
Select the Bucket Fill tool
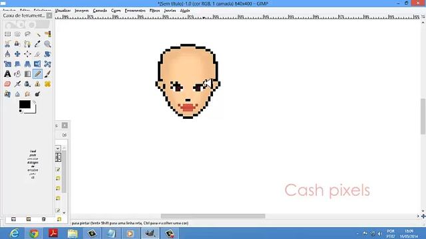click(x=17, y=74)
